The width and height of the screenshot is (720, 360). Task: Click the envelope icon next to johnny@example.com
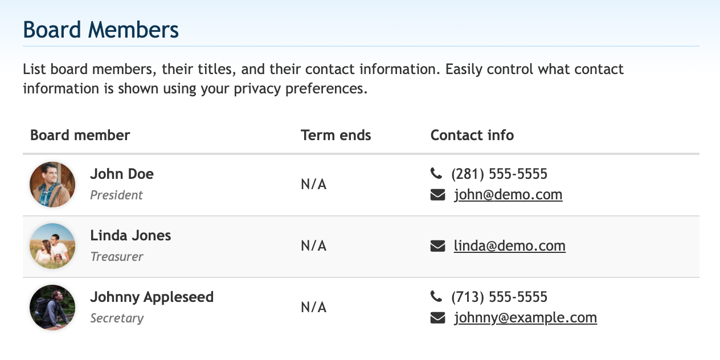[x=437, y=318]
